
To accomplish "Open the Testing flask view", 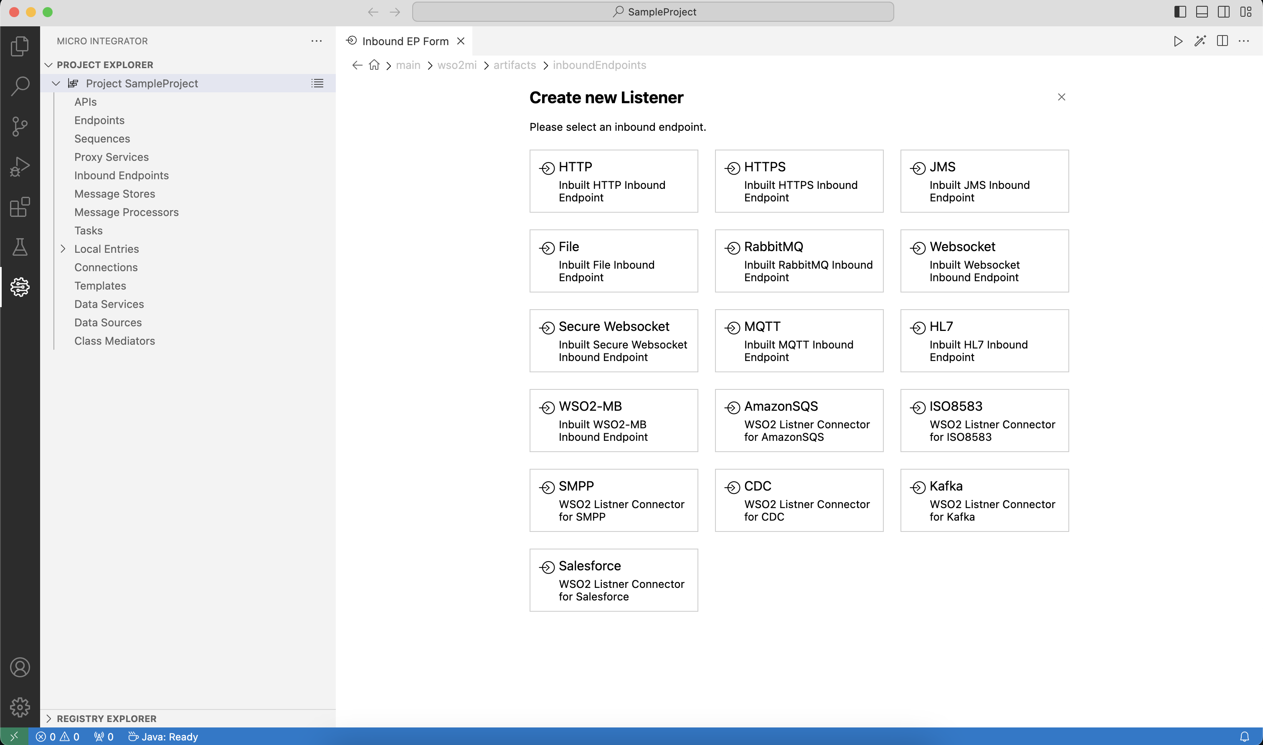I will coord(20,247).
